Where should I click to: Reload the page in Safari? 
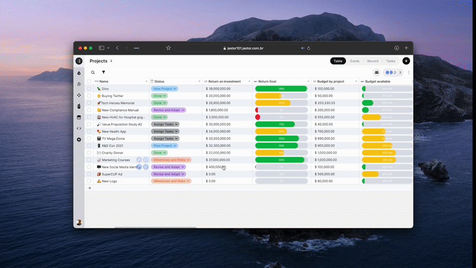(309, 48)
